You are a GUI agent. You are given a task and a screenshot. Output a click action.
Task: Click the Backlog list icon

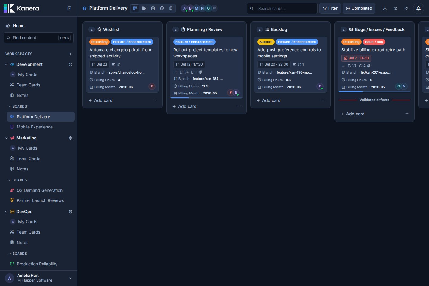pos(267,29)
